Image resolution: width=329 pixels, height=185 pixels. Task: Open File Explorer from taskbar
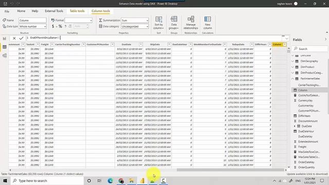pyautogui.click(x=132, y=180)
